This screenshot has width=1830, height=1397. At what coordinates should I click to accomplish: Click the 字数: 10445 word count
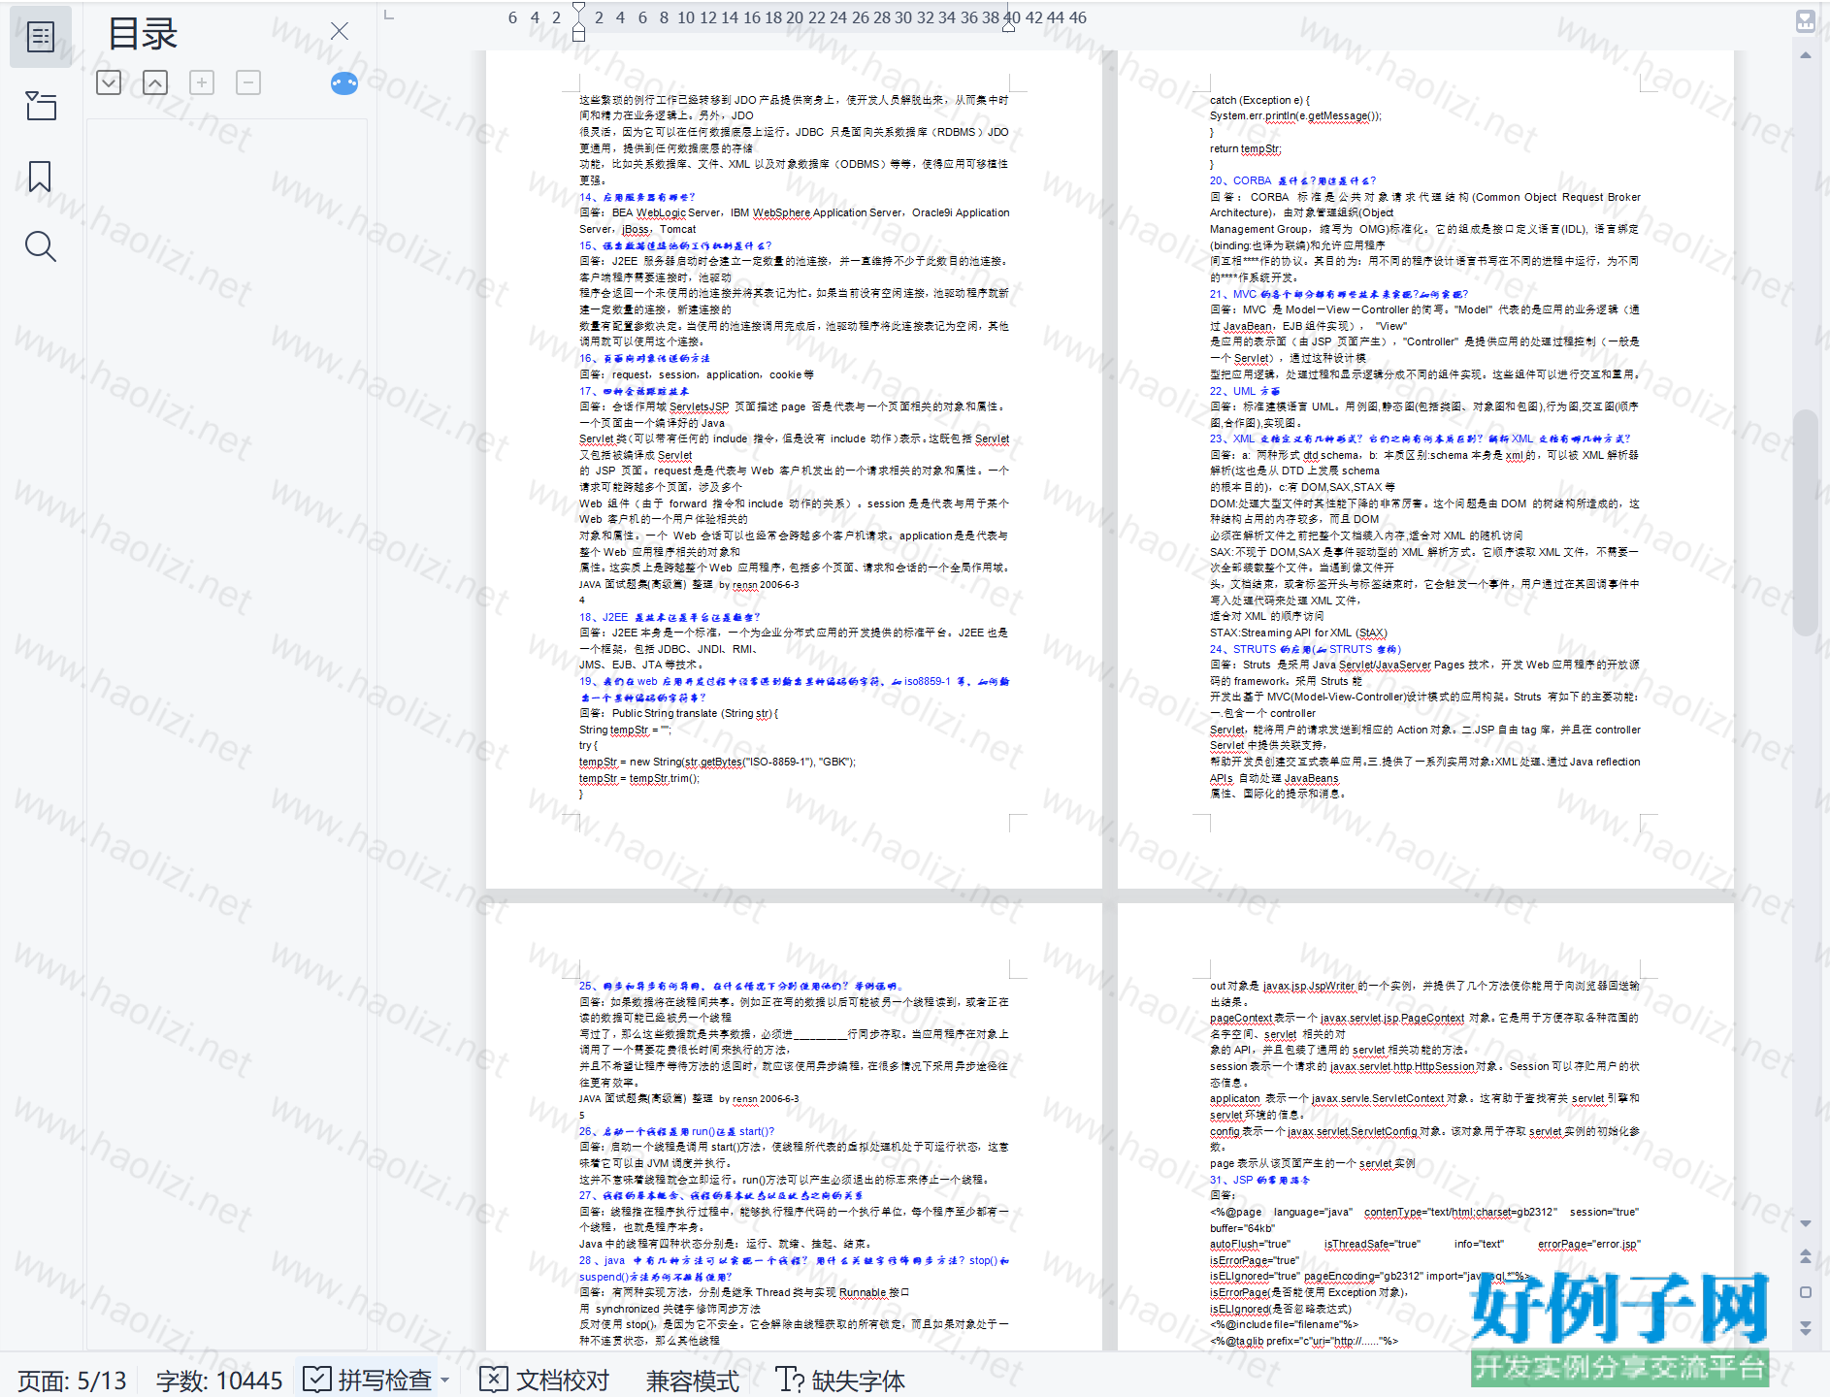[x=219, y=1380]
